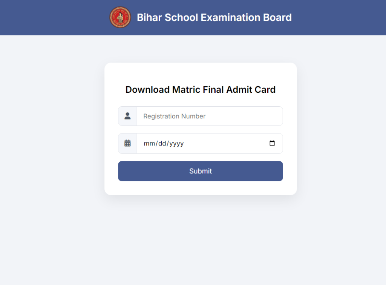386x285 pixels.
Task: Click the white admit card form panel
Action: point(200,128)
